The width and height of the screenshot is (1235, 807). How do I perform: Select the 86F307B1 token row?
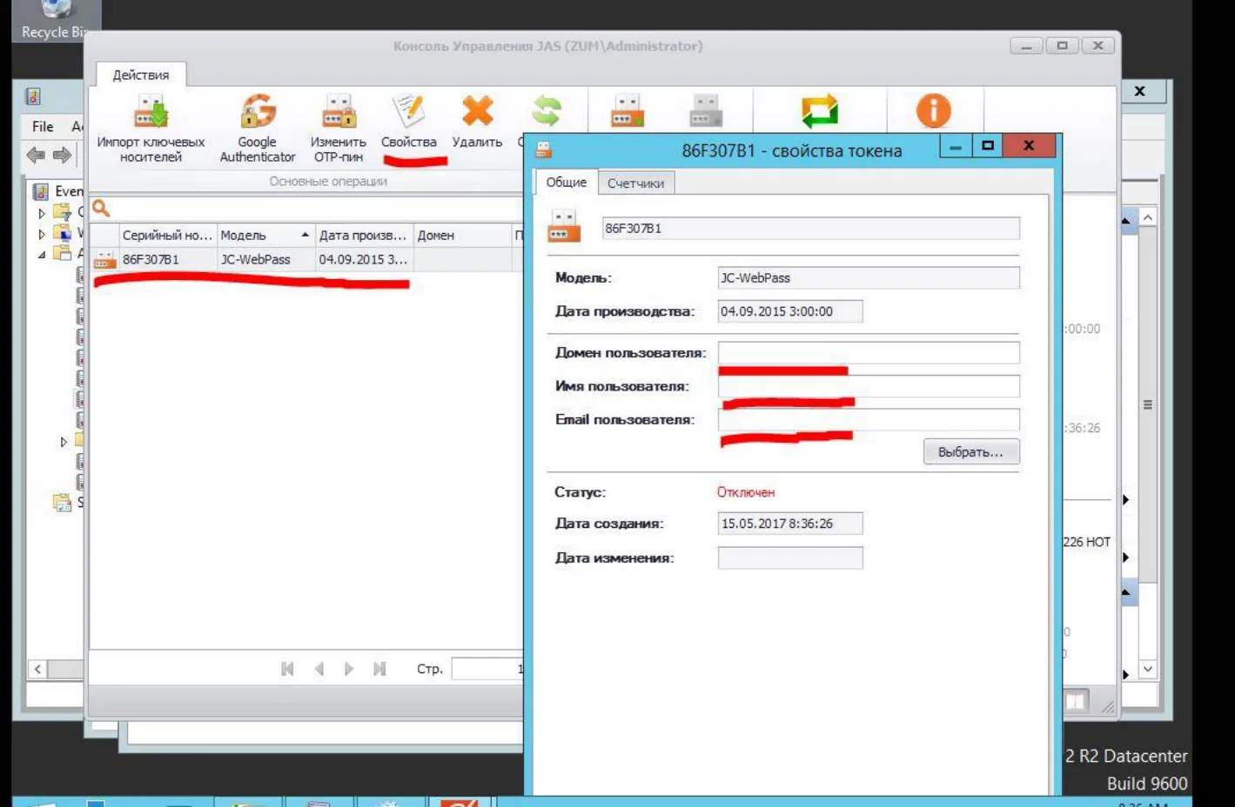tap(306, 259)
